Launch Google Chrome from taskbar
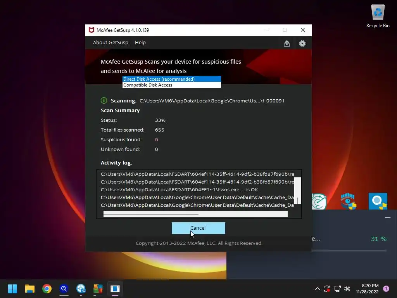 47,289
